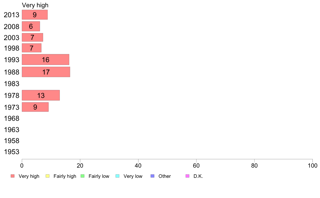320x198 pixels.
Task: Click the red Very high legend swatch
Action: [13, 176]
